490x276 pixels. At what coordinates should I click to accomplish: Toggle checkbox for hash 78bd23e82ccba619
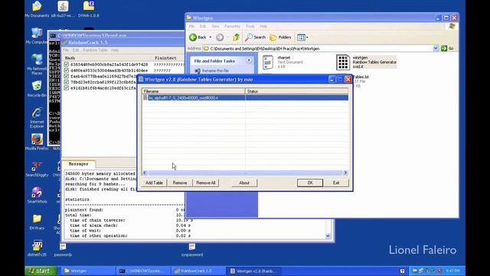67,82
